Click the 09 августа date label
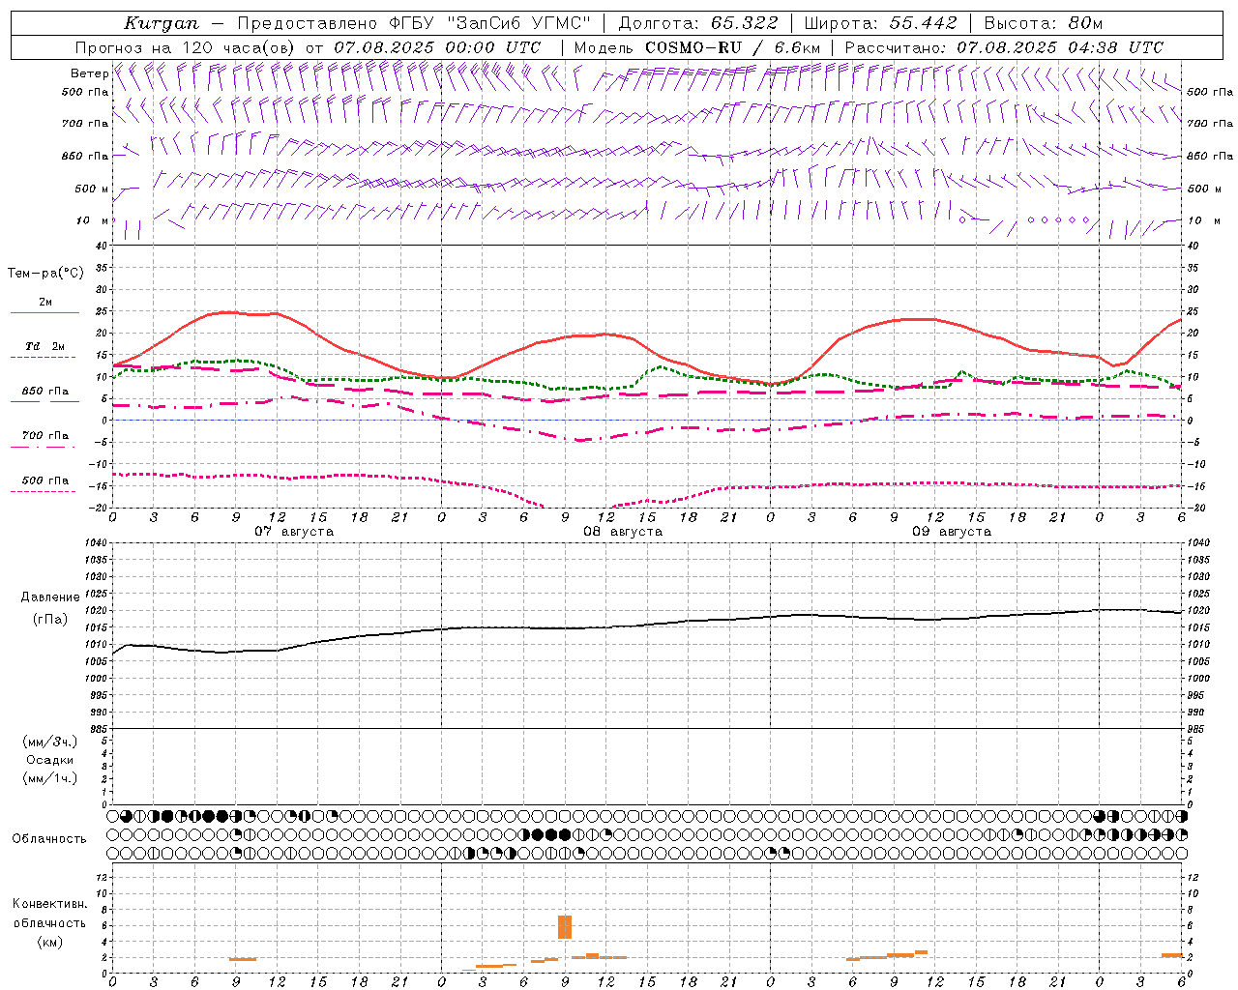Screen dimensions: 1238x990 [952, 532]
